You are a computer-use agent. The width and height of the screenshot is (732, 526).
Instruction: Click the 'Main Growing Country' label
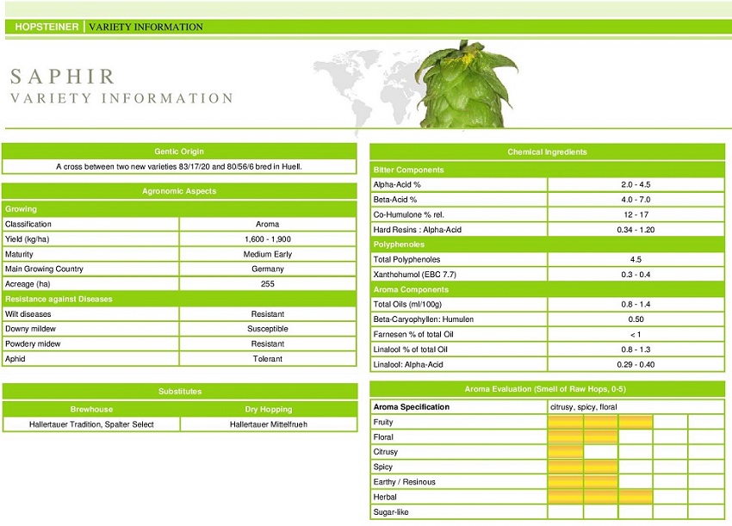[44, 269]
